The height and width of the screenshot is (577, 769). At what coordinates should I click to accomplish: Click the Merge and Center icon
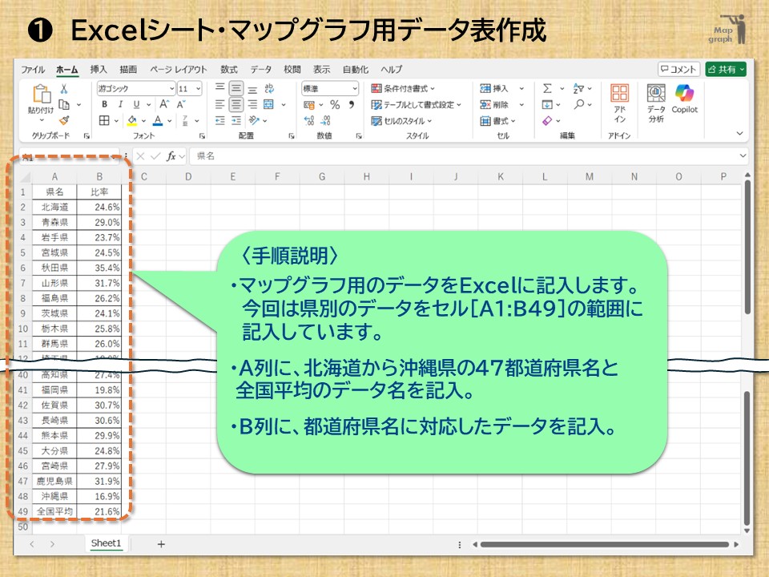[x=269, y=104]
